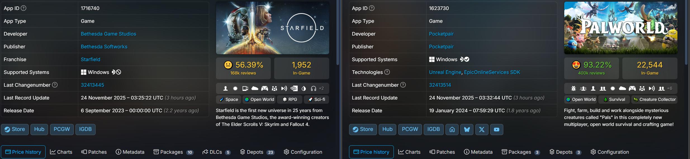Open Palworld's Bluesky butterfly link
This screenshot has height=159, width=690.
(x=467, y=130)
